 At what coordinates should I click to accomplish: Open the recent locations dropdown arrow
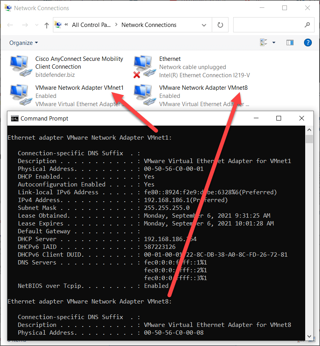click(x=37, y=25)
